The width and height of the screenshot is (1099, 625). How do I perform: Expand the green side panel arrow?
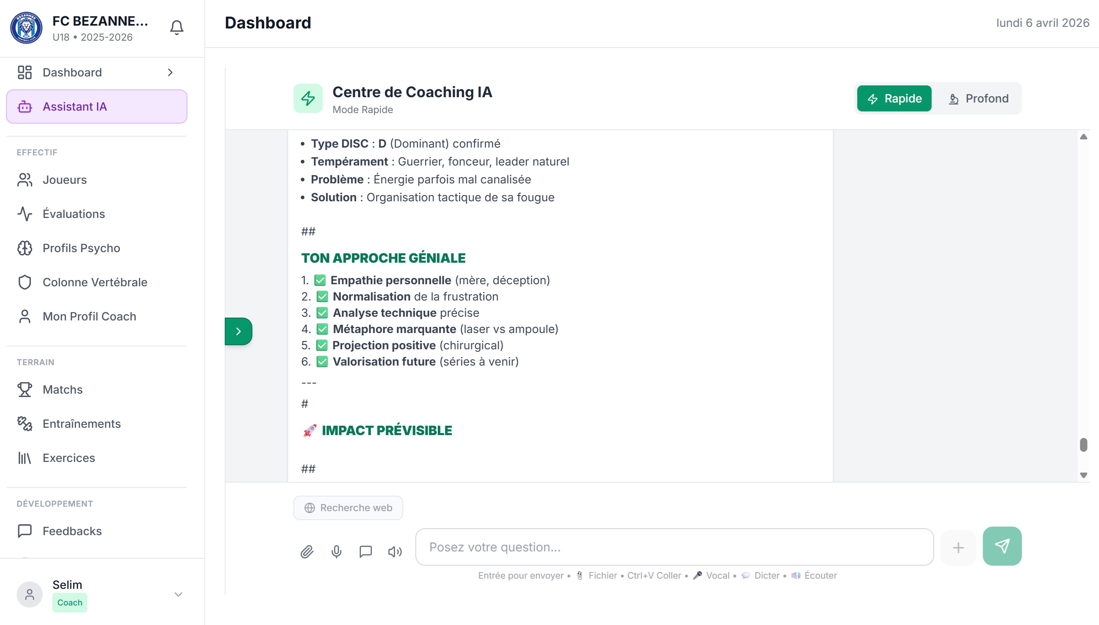click(239, 331)
